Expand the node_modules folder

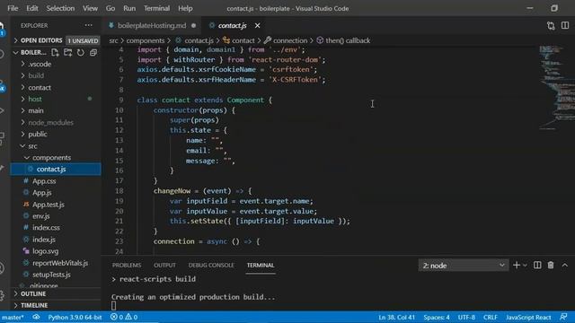pos(50,122)
